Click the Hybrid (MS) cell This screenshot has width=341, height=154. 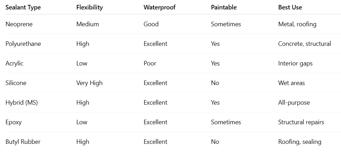coord(21,103)
